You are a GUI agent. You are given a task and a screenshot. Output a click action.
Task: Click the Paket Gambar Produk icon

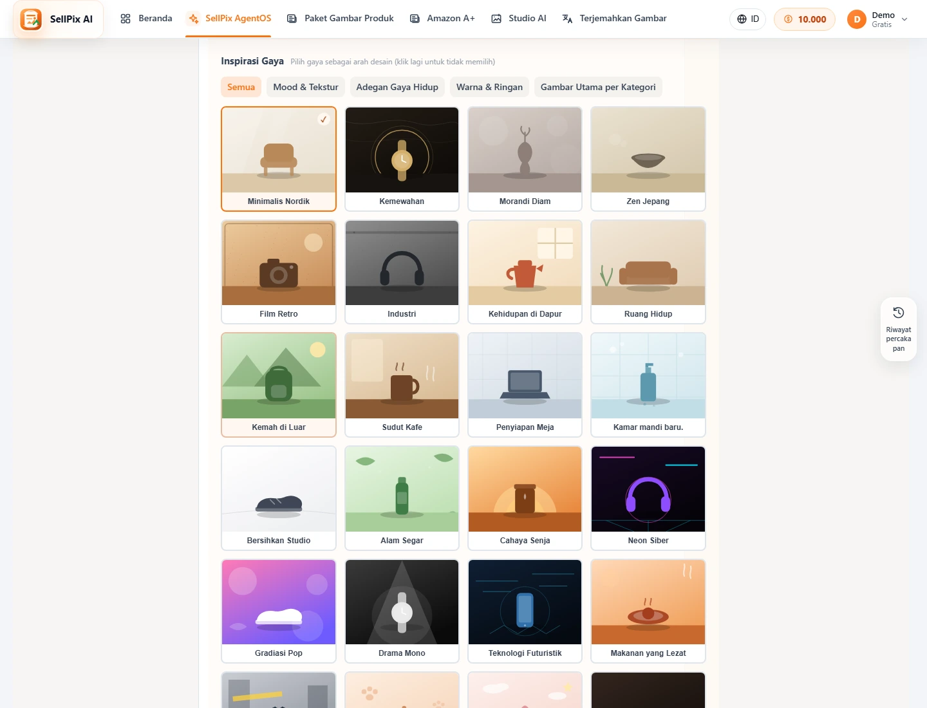pyautogui.click(x=292, y=19)
